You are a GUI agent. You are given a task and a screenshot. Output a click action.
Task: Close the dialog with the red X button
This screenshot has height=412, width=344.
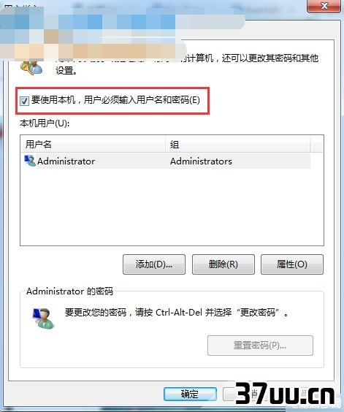tap(324, 6)
